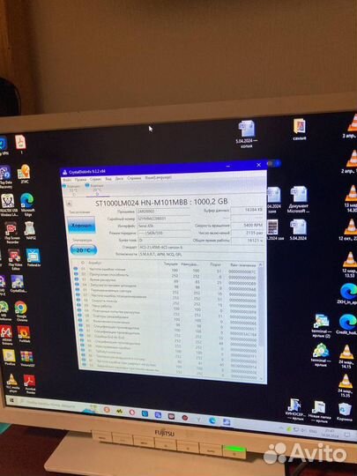
Task: Open the yellow play-button media shortcut
Action: pyautogui.click(x=9, y=357)
